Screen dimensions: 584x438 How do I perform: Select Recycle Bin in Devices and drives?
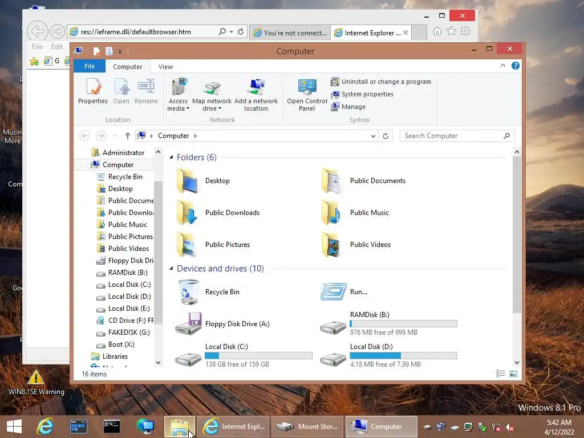(x=208, y=292)
